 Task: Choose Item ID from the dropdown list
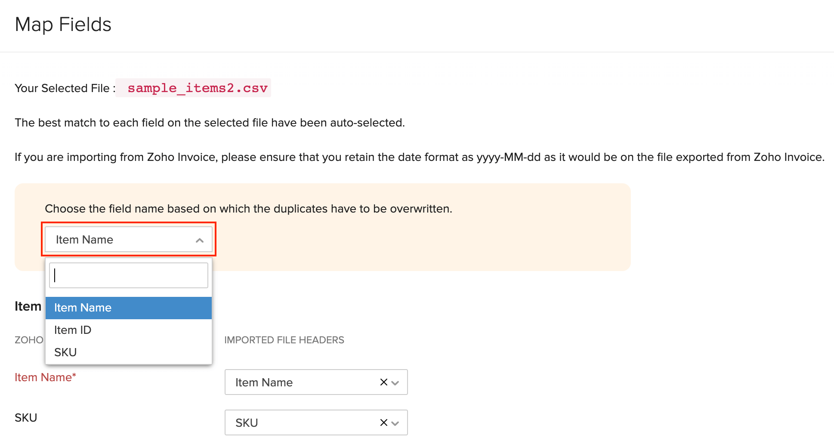[x=128, y=330]
